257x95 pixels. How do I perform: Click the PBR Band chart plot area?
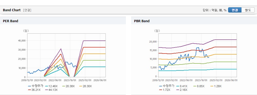(x=198, y=55)
